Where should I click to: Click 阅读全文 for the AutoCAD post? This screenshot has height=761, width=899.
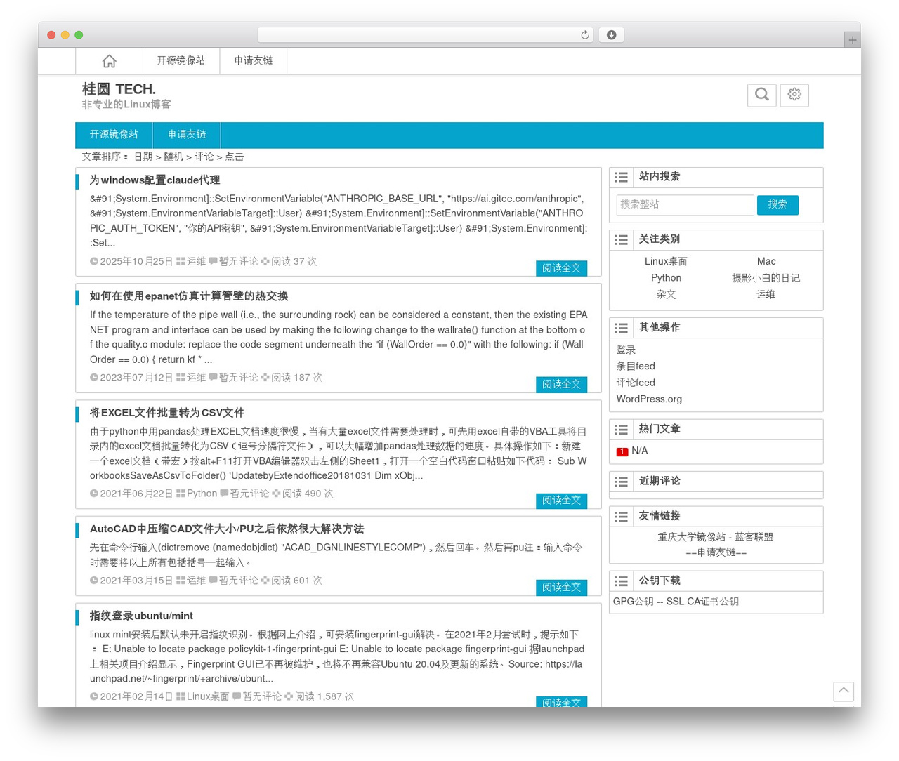coord(561,588)
